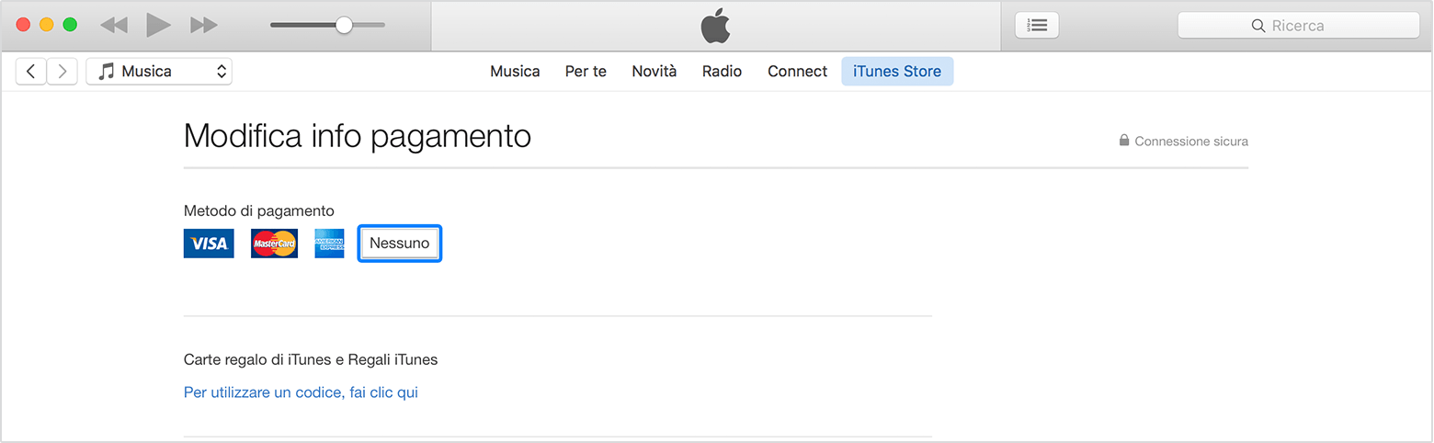Switch to the Musica tab

515,72
